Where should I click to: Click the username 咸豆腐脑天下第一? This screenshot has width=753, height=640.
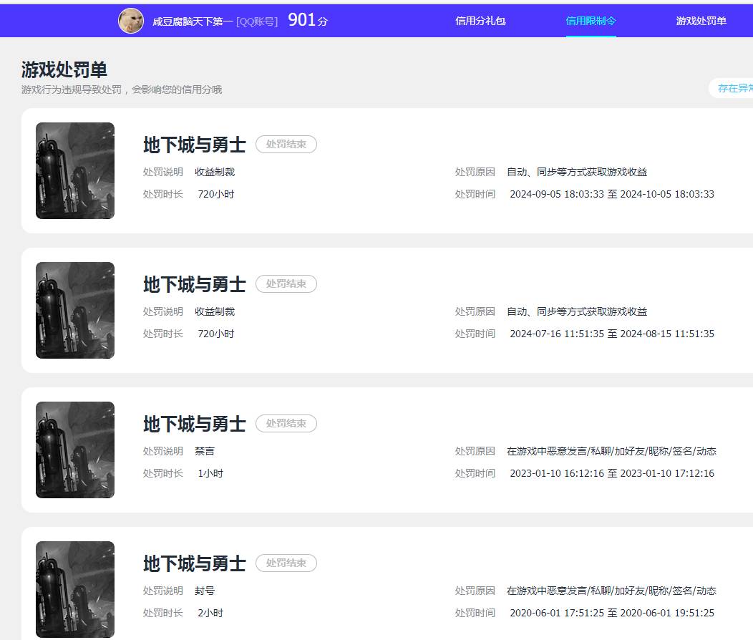193,21
